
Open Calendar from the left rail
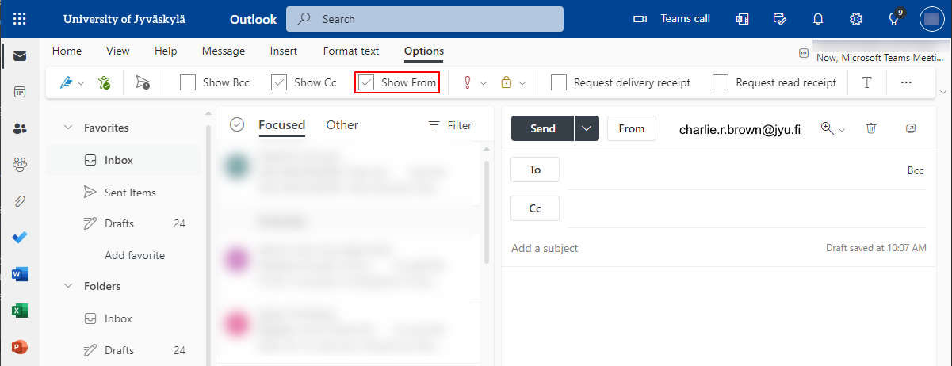[x=20, y=92]
